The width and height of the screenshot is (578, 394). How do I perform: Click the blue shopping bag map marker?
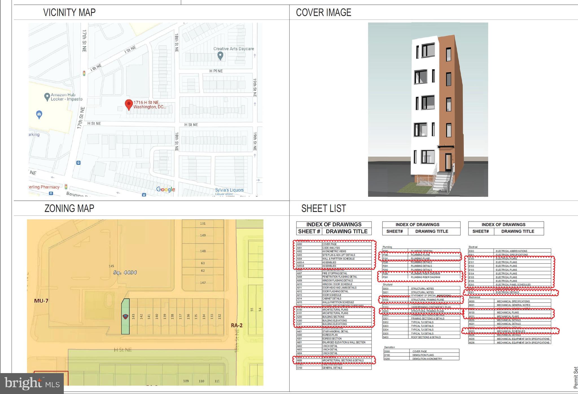click(39, 114)
